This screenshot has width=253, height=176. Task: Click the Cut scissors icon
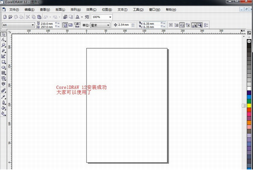click(x=28, y=17)
